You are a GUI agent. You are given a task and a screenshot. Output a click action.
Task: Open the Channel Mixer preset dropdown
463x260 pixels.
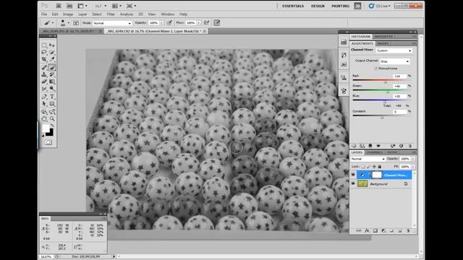(394, 51)
